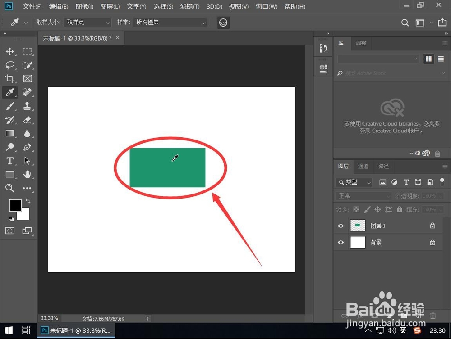The width and height of the screenshot is (451, 339).
Task: Click the background color white swatch
Action: (25, 215)
